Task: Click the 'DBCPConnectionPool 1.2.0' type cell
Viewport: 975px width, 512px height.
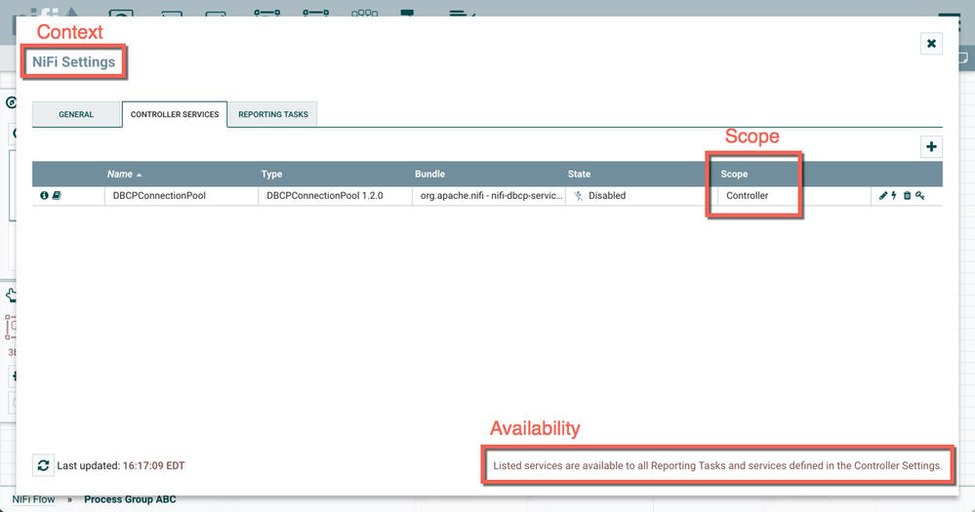Action: coord(335,196)
